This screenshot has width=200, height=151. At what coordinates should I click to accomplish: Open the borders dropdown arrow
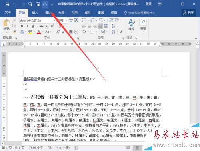96,32
